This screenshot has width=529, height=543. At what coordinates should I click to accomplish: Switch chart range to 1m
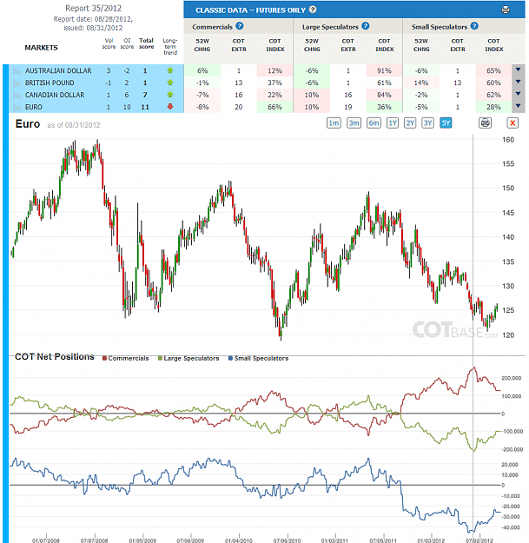(x=334, y=123)
